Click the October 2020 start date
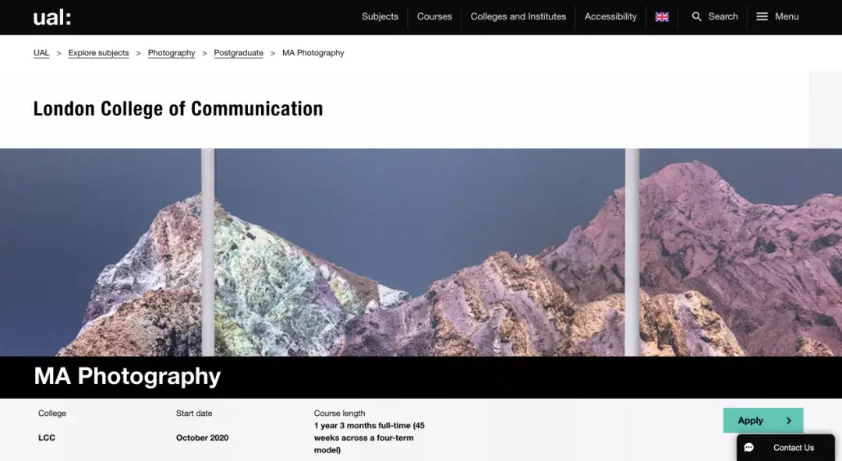 203,438
